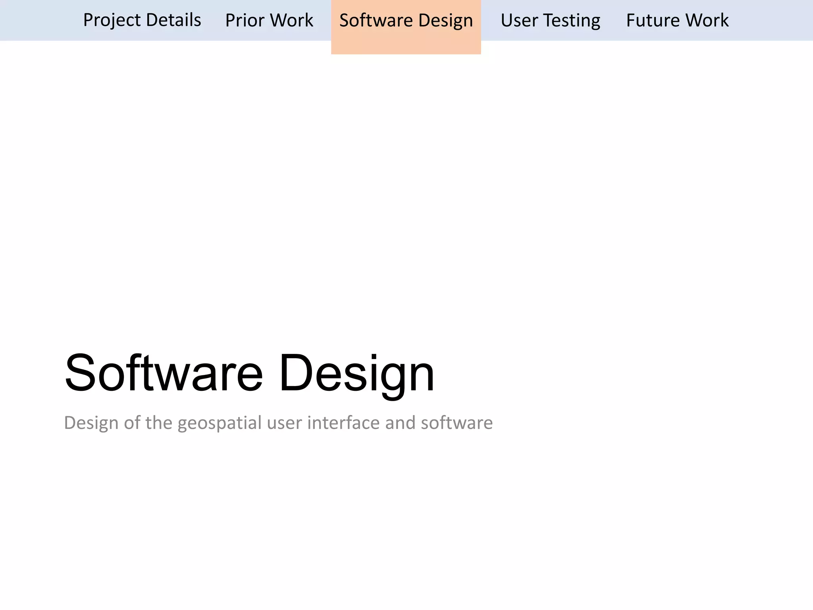Go to the User Testing tab

click(x=550, y=20)
